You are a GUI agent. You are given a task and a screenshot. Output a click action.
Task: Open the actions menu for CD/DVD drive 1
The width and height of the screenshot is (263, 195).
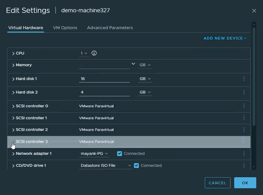(x=244, y=165)
